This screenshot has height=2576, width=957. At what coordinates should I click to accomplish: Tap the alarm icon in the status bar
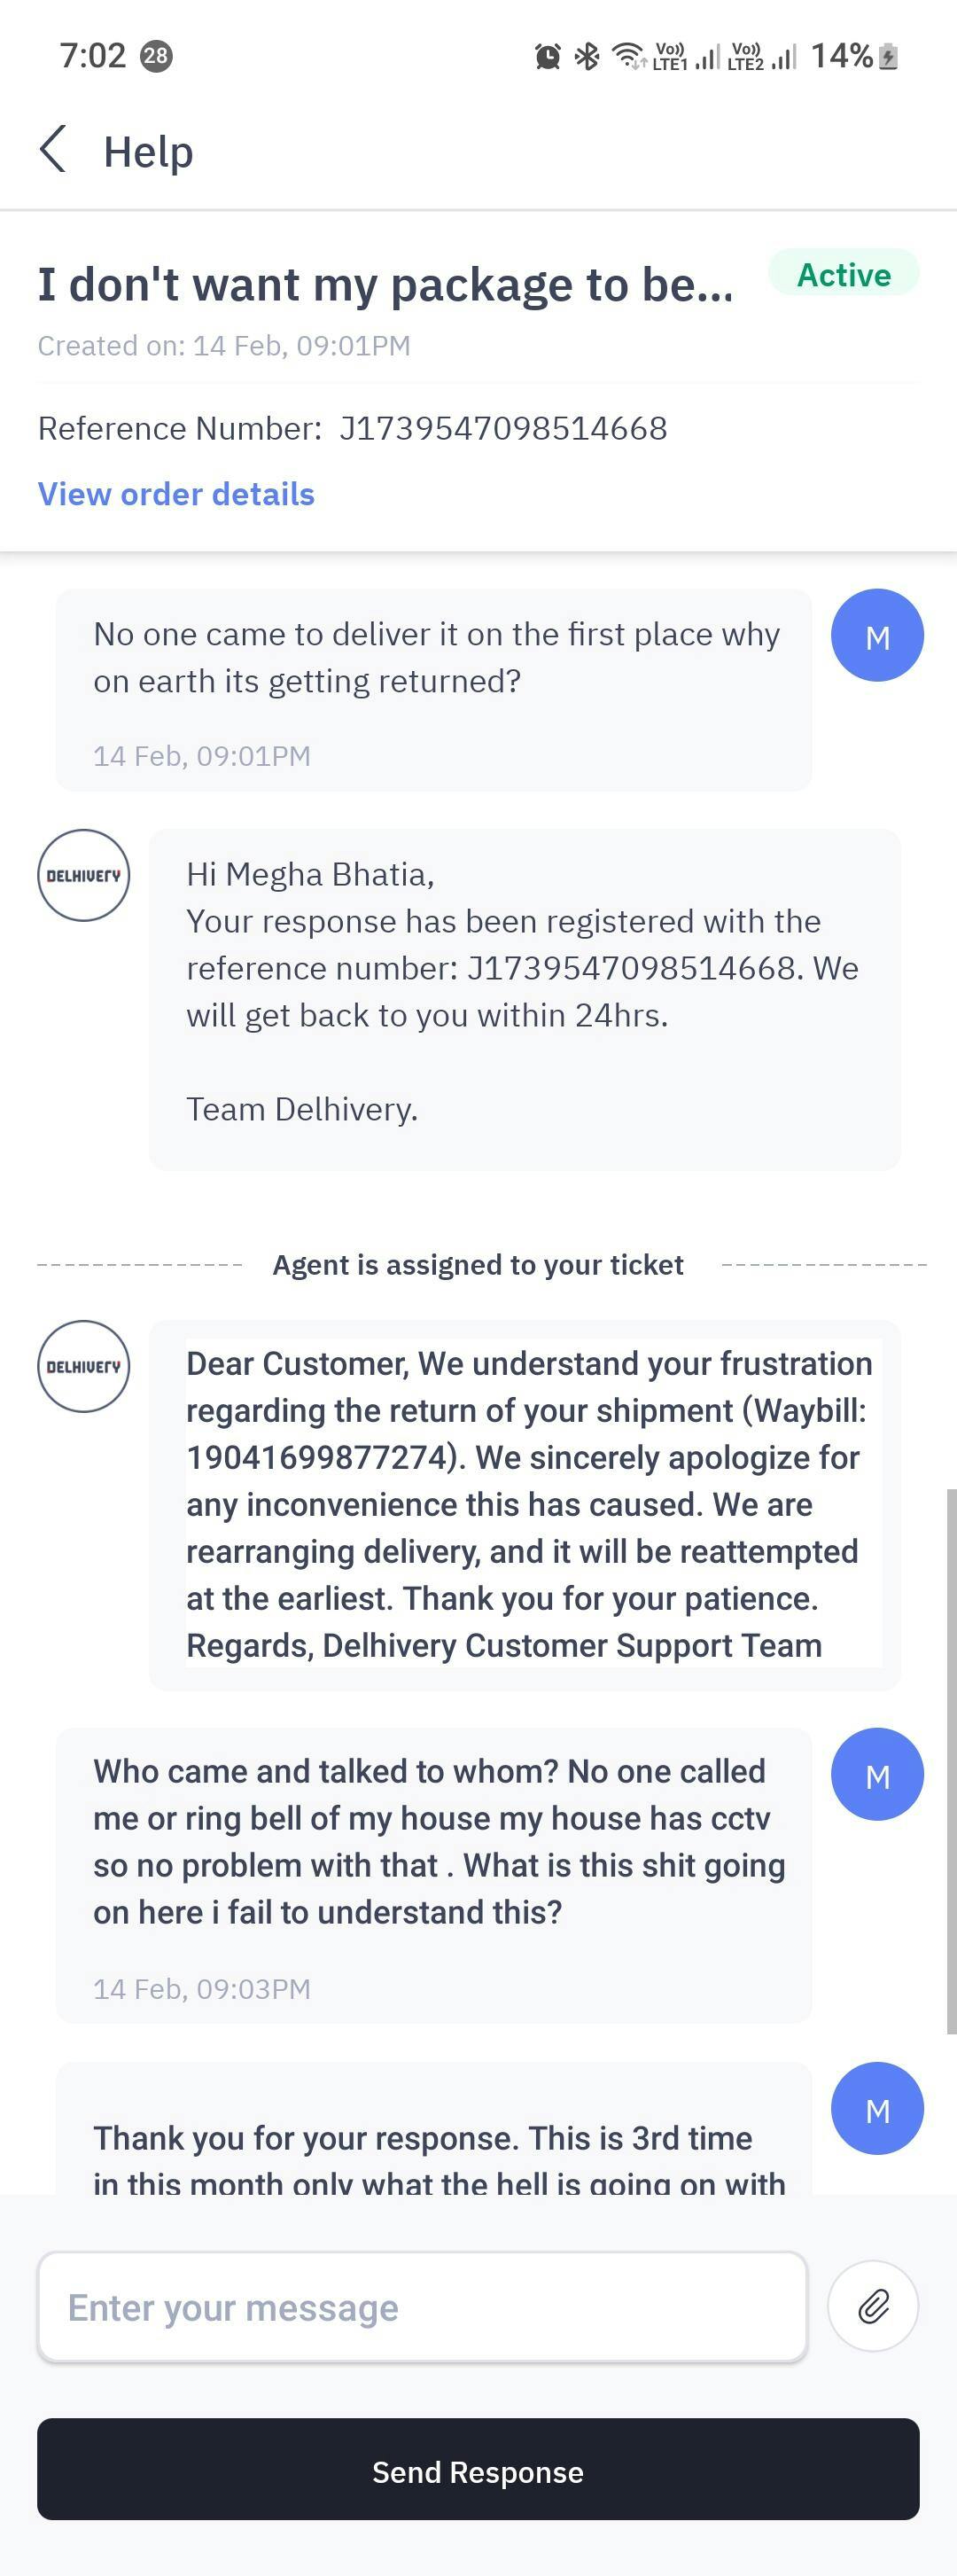(x=547, y=57)
